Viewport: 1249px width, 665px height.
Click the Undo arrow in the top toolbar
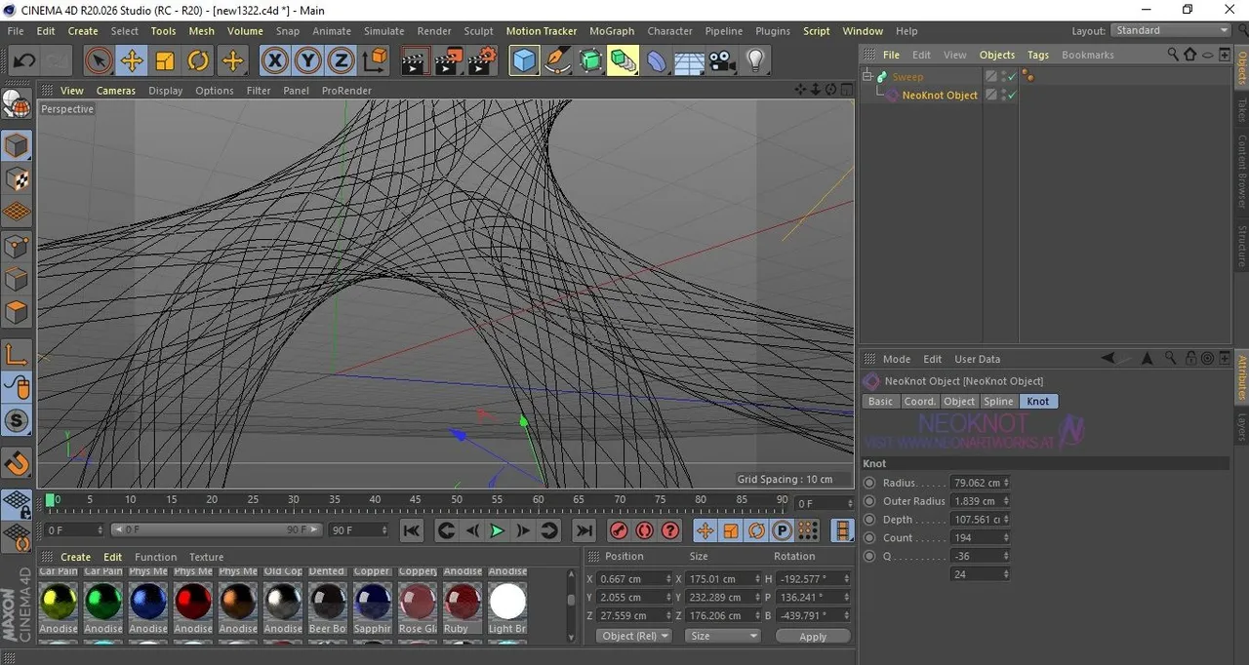[x=24, y=60]
